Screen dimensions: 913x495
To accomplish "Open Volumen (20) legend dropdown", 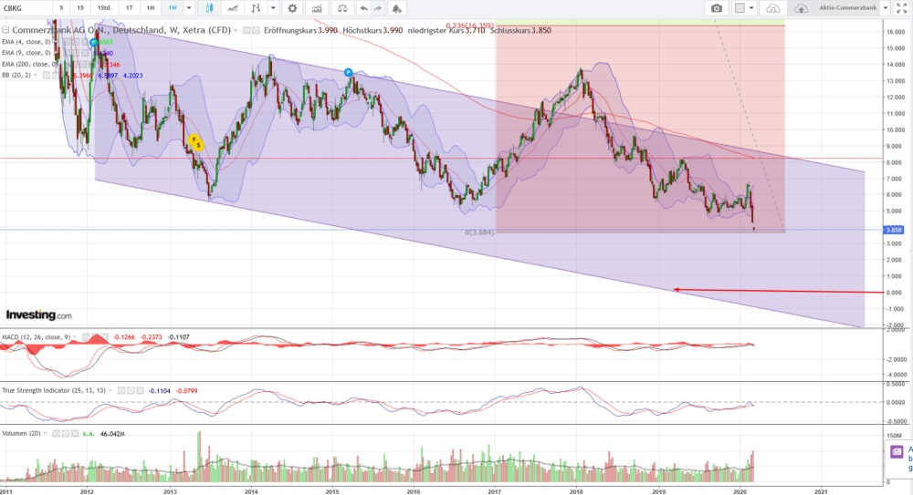I will [x=46, y=434].
